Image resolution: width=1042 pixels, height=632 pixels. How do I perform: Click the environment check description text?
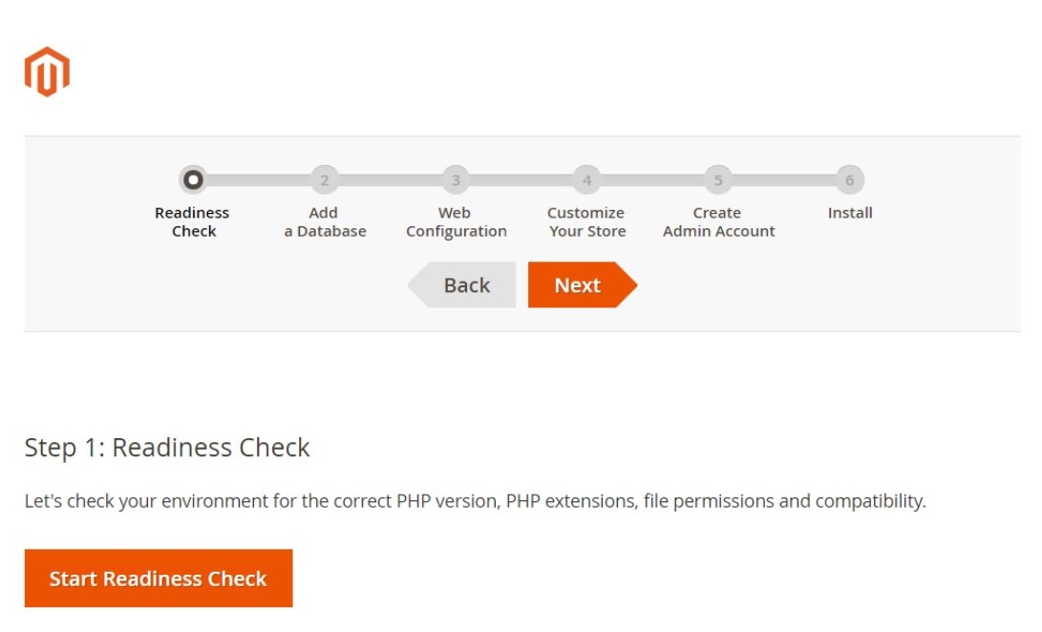475,501
